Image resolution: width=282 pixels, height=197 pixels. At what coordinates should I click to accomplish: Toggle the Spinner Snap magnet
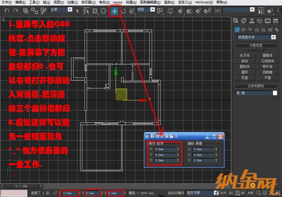(x=207, y=11)
